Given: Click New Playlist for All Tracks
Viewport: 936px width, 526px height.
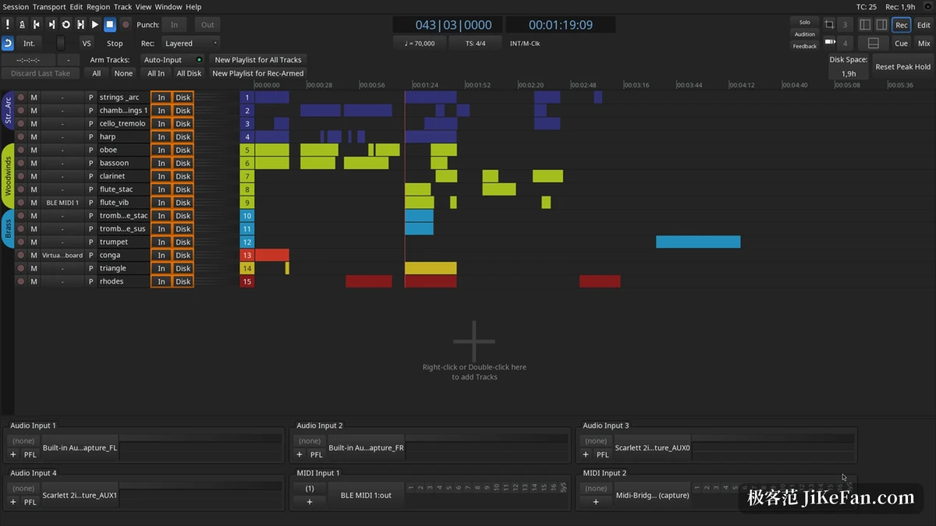Looking at the screenshot, I should [258, 60].
